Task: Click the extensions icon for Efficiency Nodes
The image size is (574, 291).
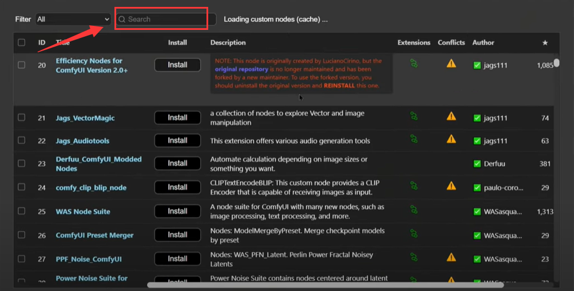Action: [x=414, y=64]
